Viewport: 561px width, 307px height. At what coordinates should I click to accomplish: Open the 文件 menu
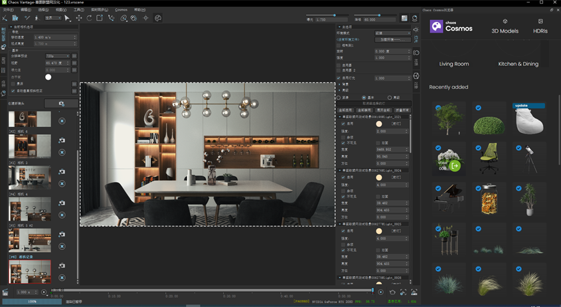(8, 10)
